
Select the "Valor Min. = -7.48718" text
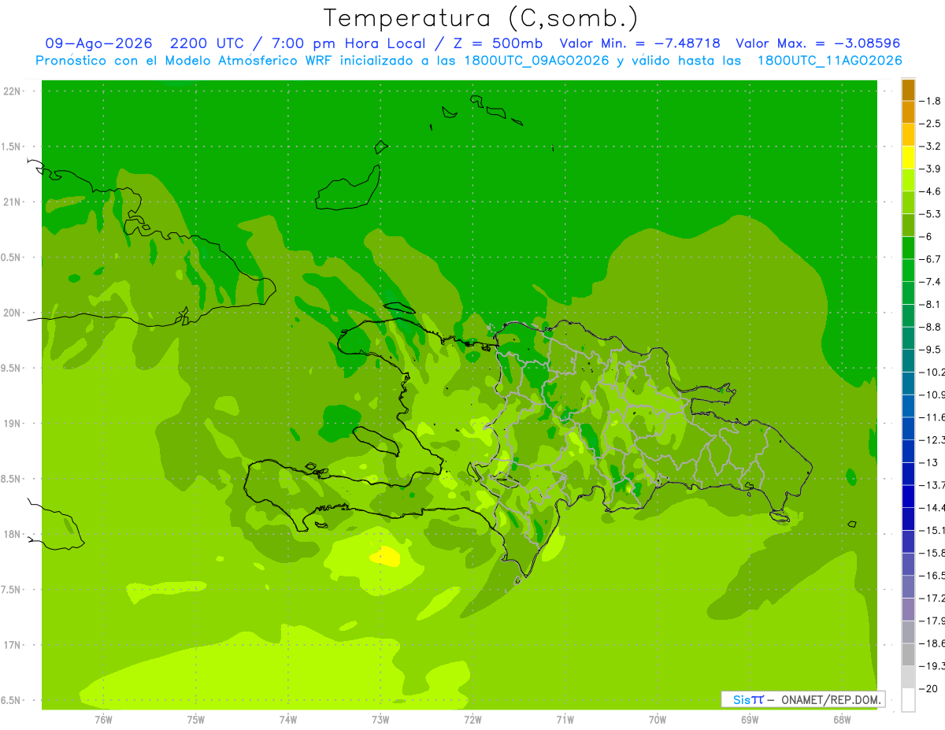click(x=639, y=43)
